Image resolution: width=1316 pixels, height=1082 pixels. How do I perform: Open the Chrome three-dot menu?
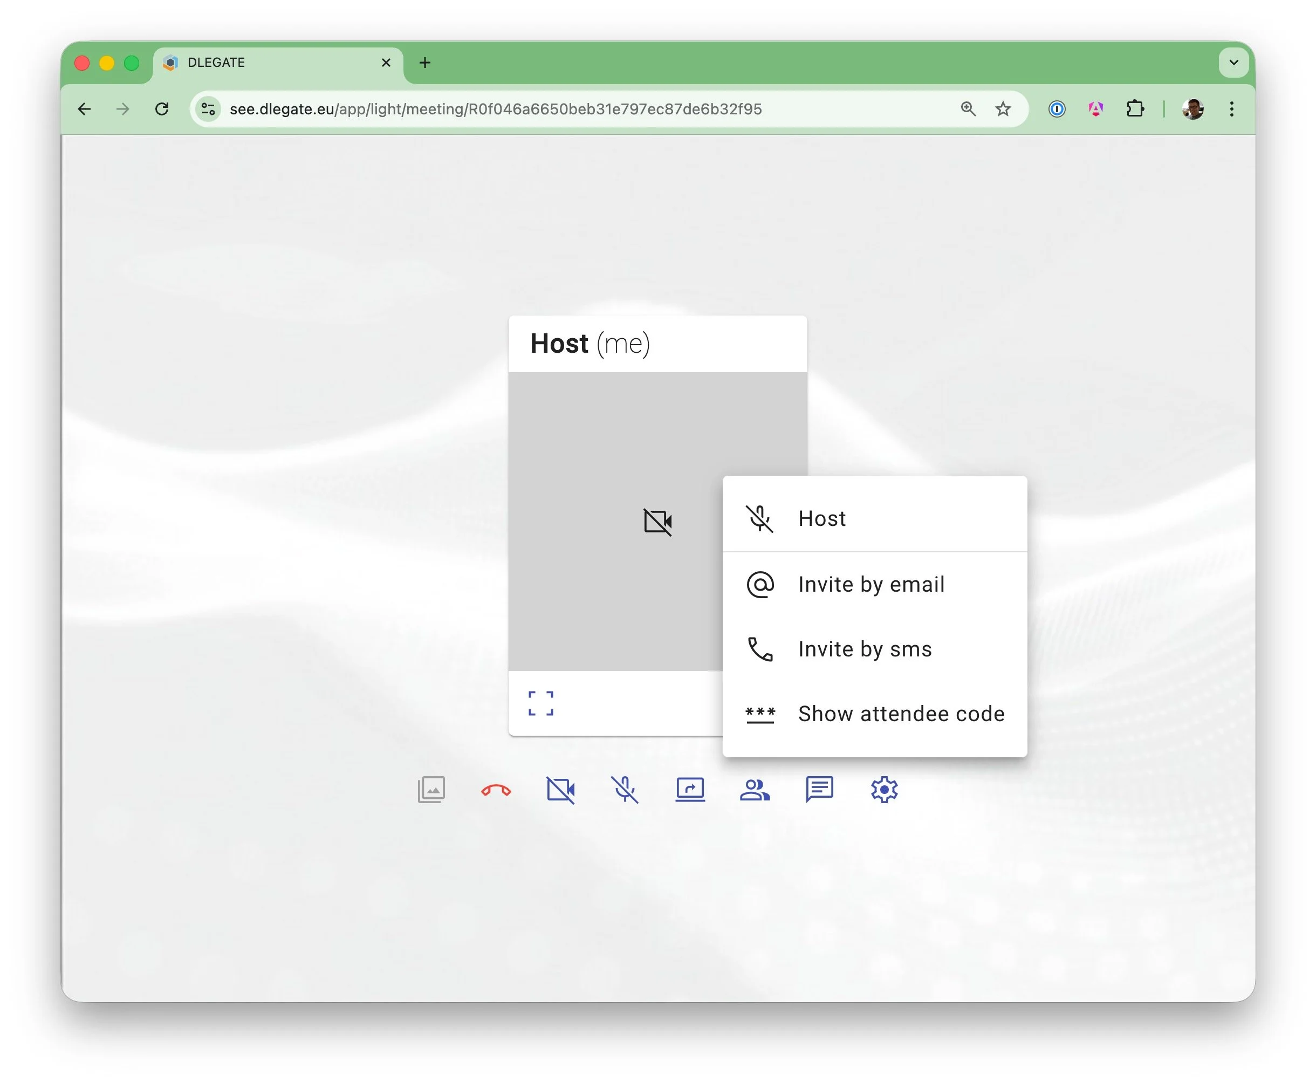pyautogui.click(x=1232, y=108)
